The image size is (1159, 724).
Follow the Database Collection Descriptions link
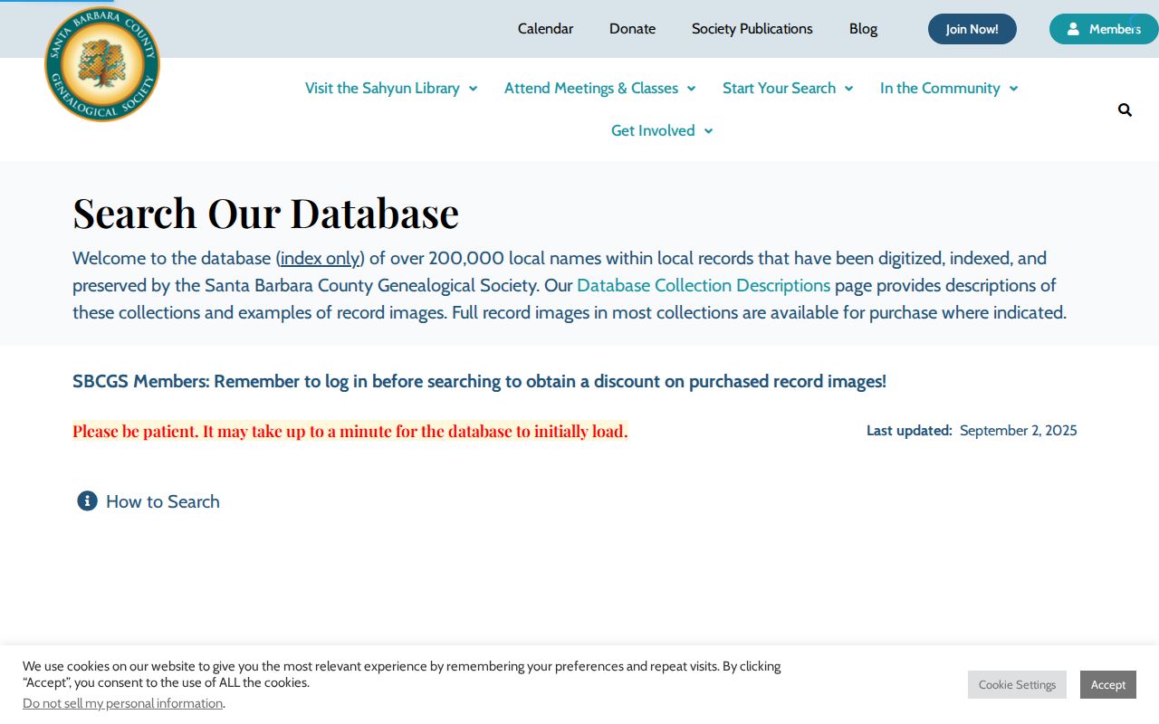(704, 285)
